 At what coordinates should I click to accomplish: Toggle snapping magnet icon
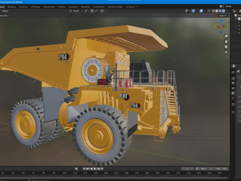coord(92,11)
